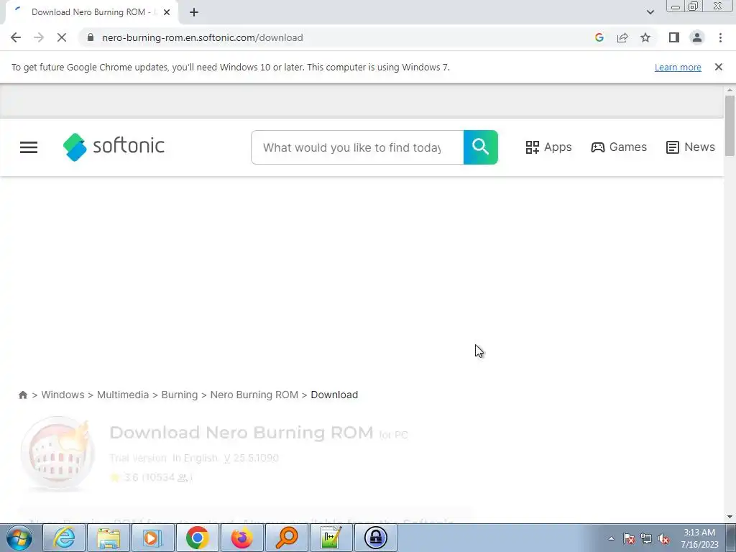Click the address bar URL

pos(202,37)
